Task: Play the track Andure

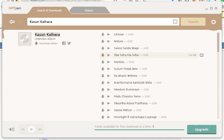Action: click(108, 41)
